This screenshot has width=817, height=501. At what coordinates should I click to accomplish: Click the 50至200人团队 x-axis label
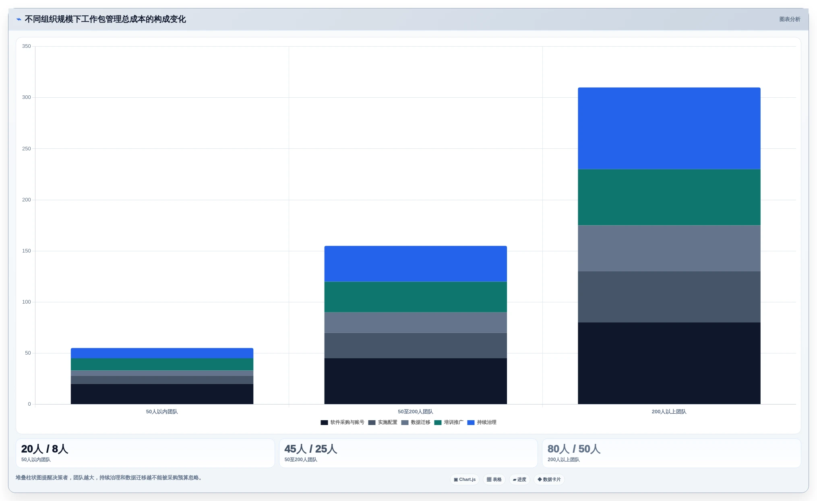pyautogui.click(x=416, y=412)
